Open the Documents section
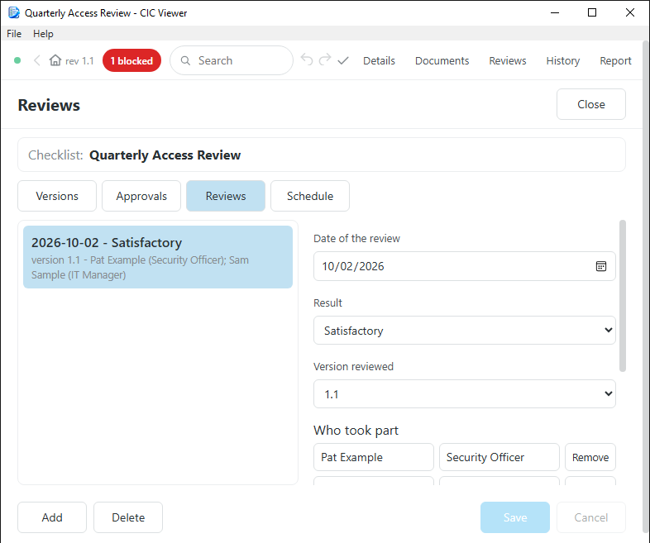This screenshot has width=650, height=543. [442, 61]
